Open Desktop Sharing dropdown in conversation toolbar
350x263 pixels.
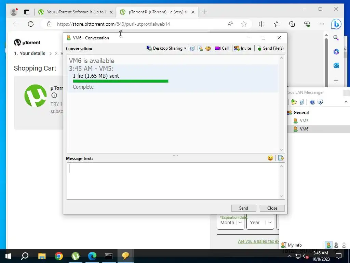pyautogui.click(x=166, y=48)
